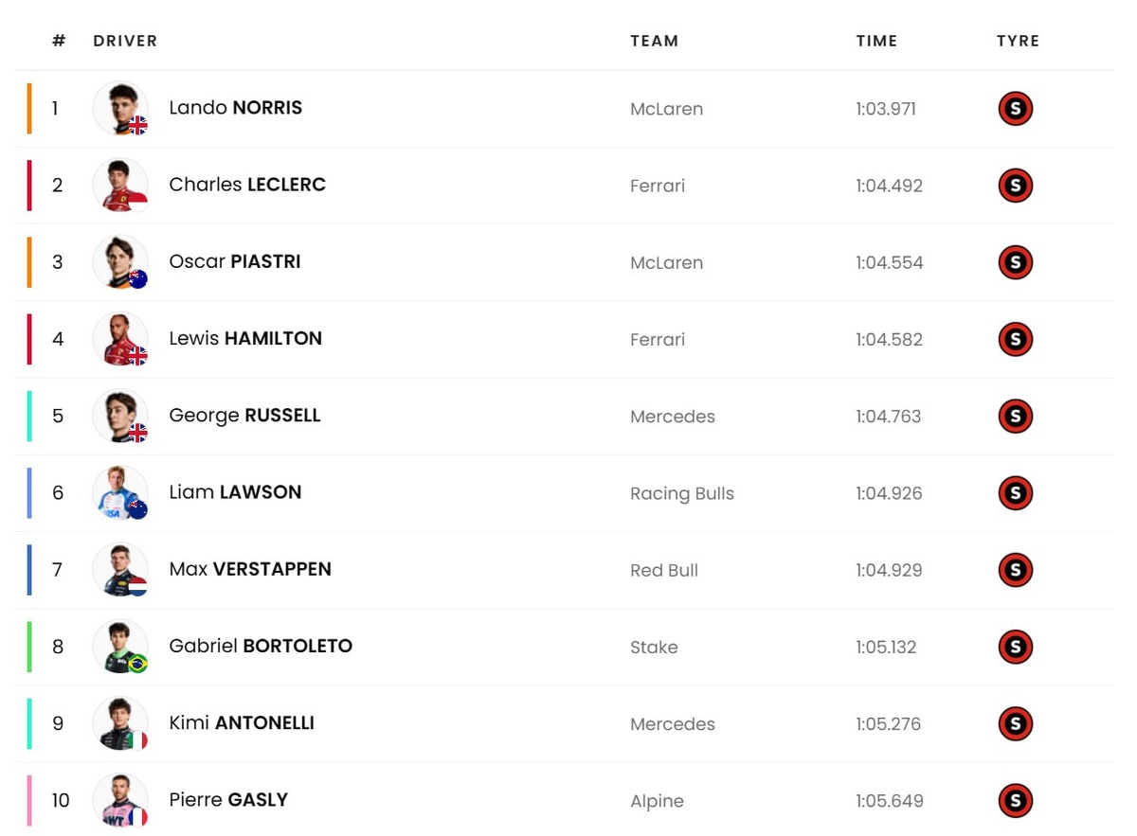Click Lewis Hamilton's driver headshot
This screenshot has height=836, width=1137.
120,339
